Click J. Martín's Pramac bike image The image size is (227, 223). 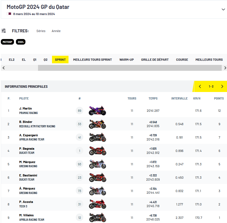point(97,111)
